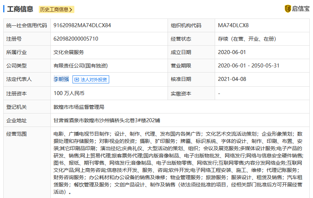Click the 成立日期 label cell

(x=191, y=52)
